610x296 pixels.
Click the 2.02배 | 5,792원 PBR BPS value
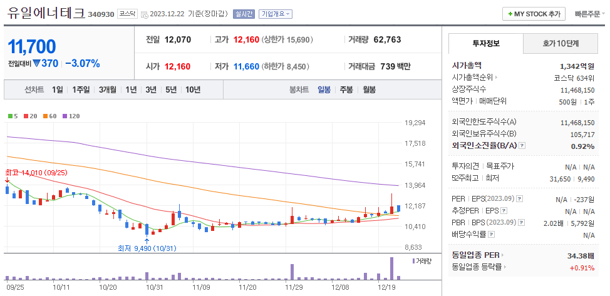click(x=569, y=223)
